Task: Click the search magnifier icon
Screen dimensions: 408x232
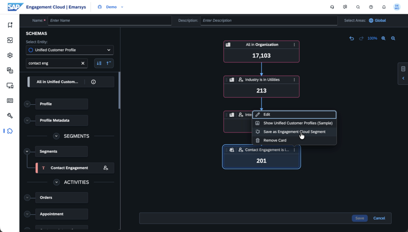Action: 358,7
